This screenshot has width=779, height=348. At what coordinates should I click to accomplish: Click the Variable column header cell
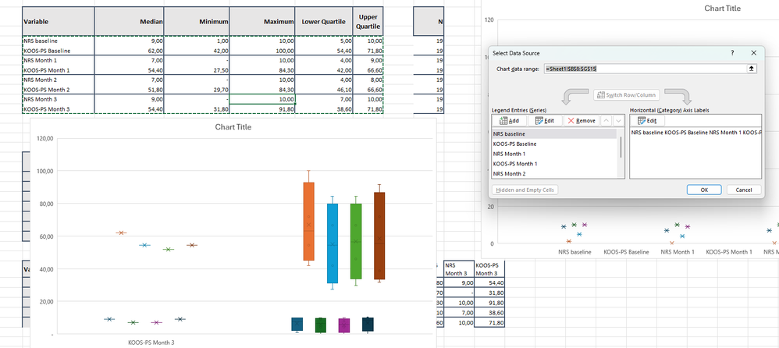click(x=58, y=21)
